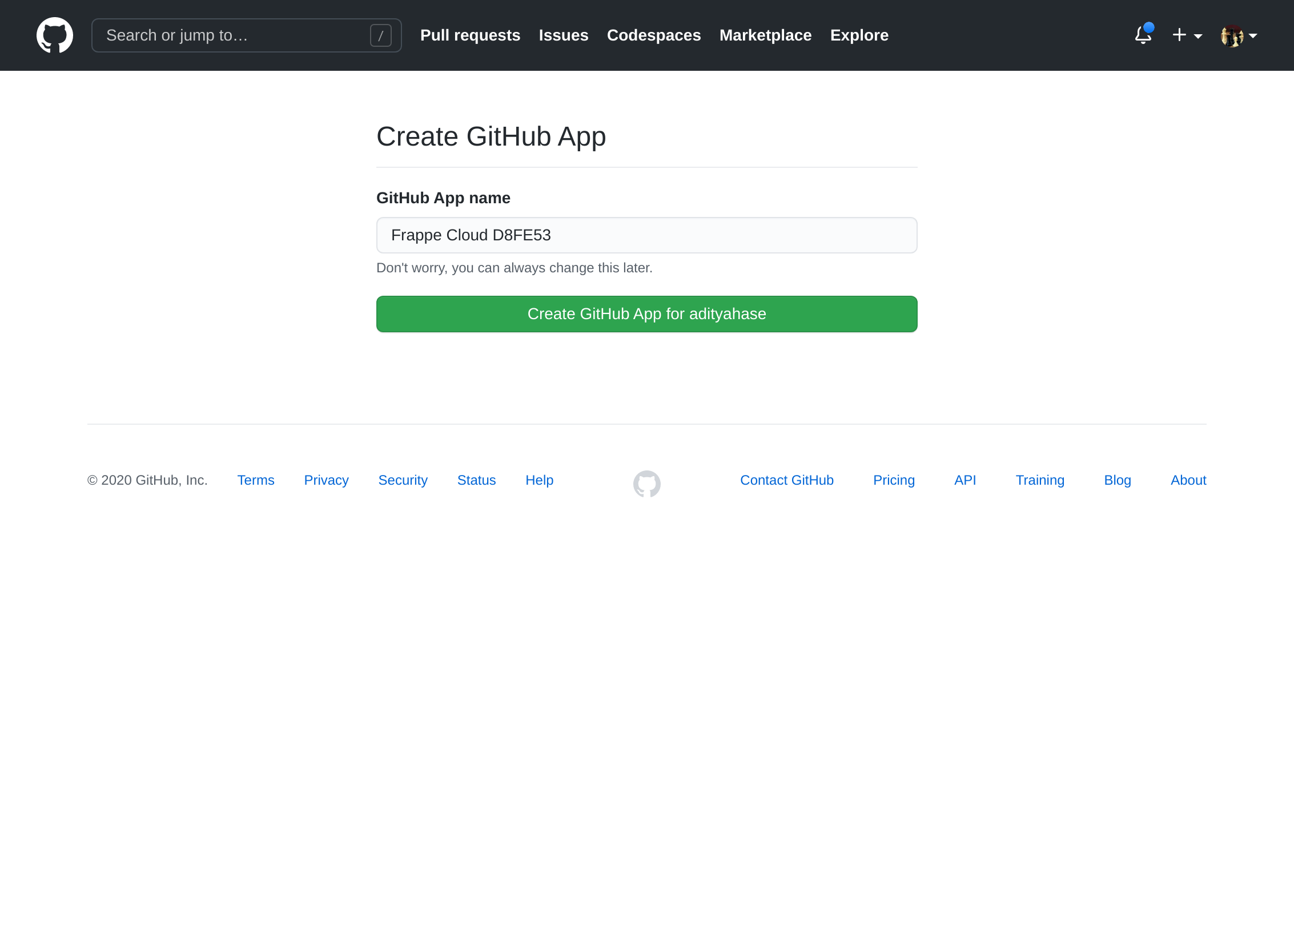Click the slash shortcut key icon in search
This screenshot has width=1294, height=934.
(x=381, y=35)
